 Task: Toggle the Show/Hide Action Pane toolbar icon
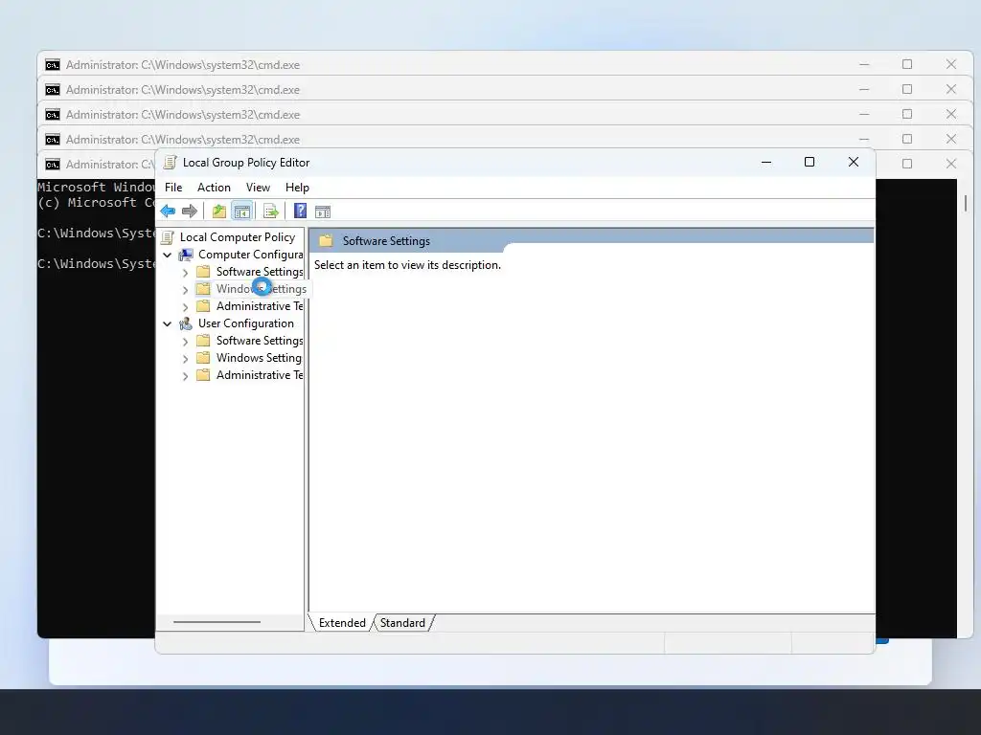coord(323,212)
